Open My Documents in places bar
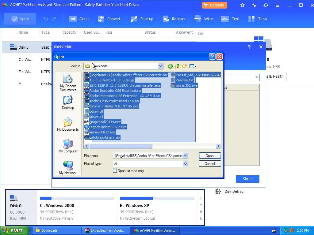314x235 pixels. click(x=68, y=124)
